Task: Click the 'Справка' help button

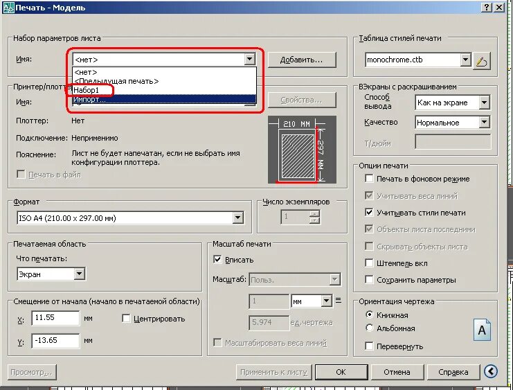Action: pyautogui.click(x=453, y=372)
